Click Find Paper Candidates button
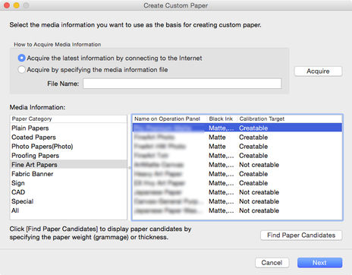The height and width of the screenshot is (275, 352). click(301, 235)
